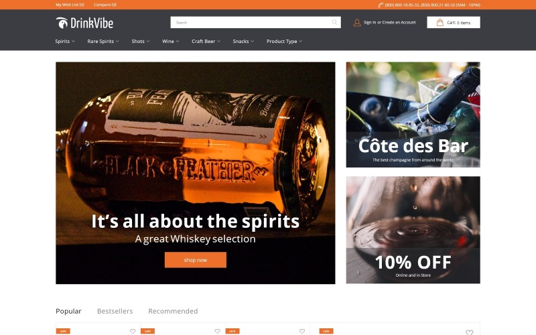
Task: Open My Wish List link
Action: [70, 5]
